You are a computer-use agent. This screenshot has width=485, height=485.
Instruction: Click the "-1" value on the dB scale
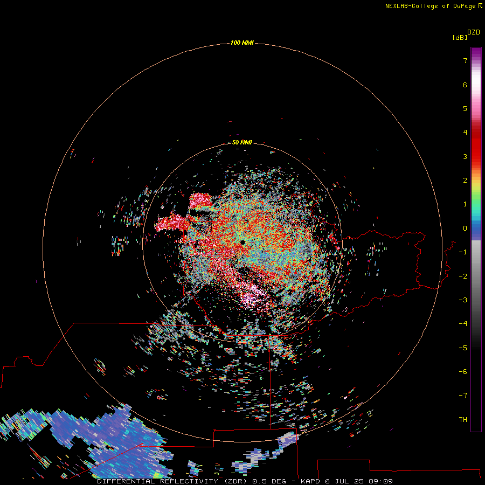[463, 252]
